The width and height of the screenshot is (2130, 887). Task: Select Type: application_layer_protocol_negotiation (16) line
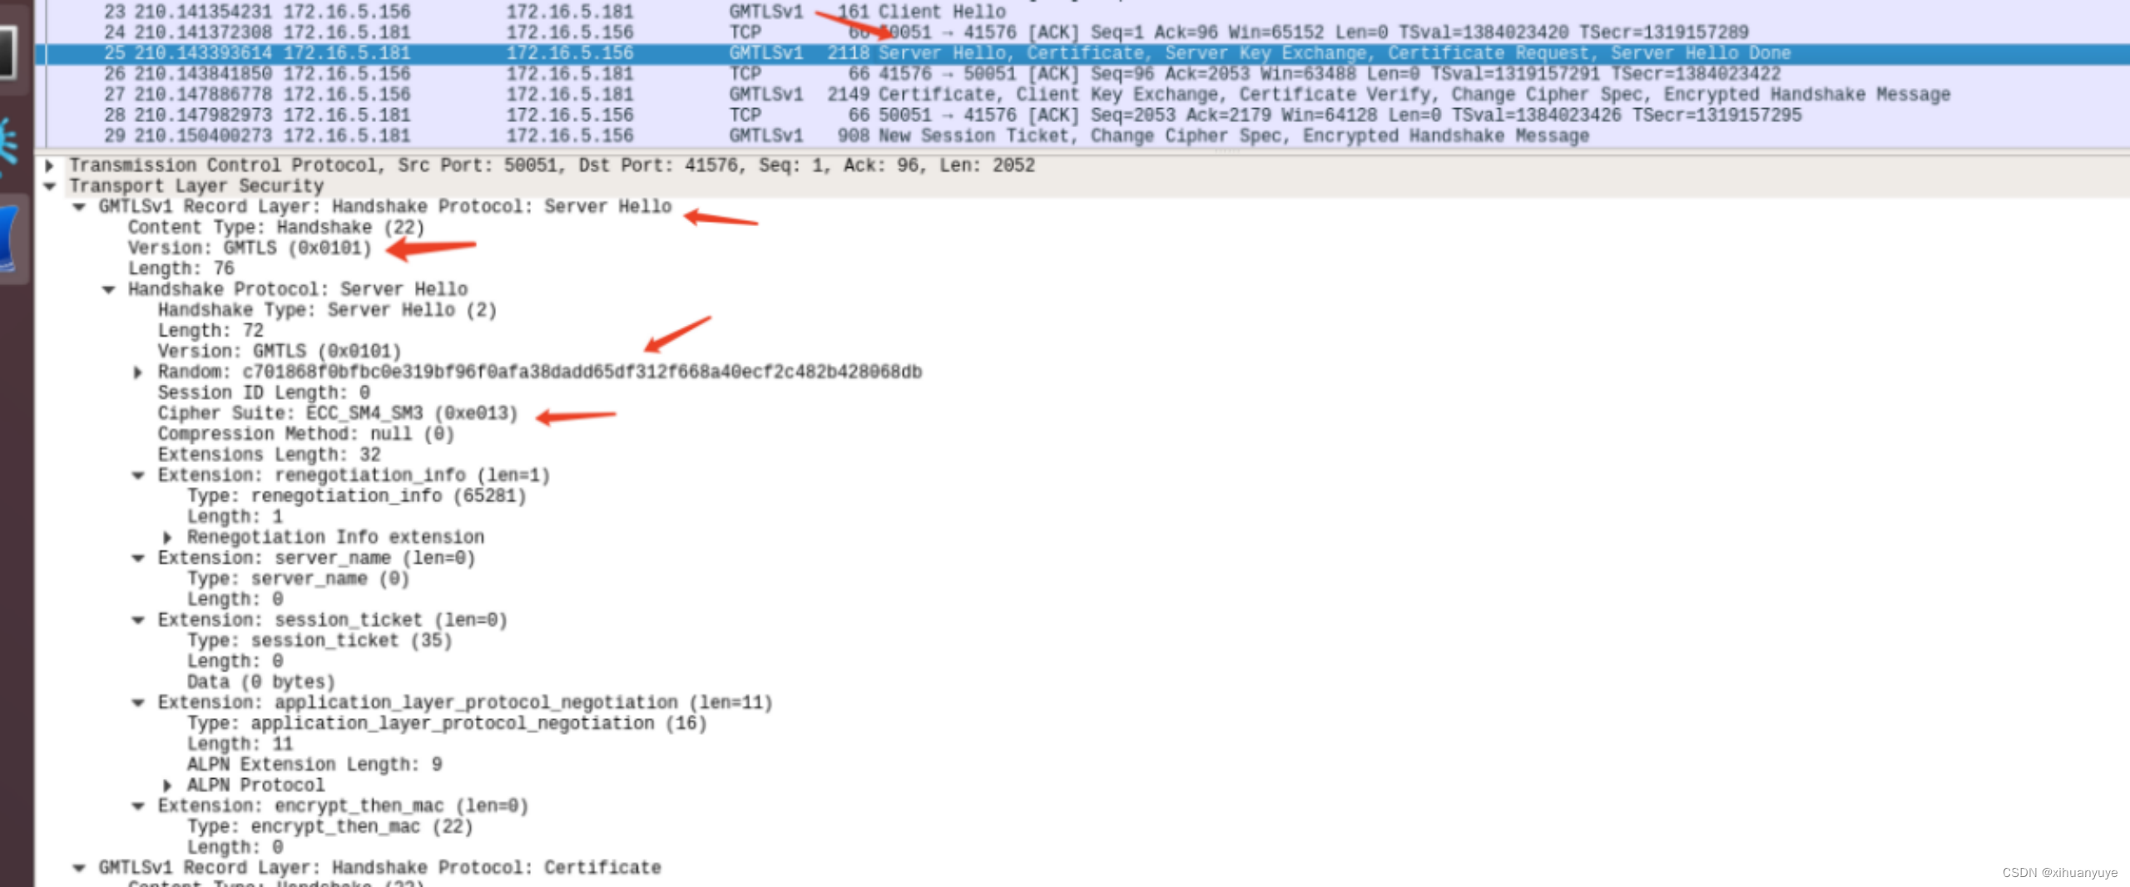pos(447,723)
